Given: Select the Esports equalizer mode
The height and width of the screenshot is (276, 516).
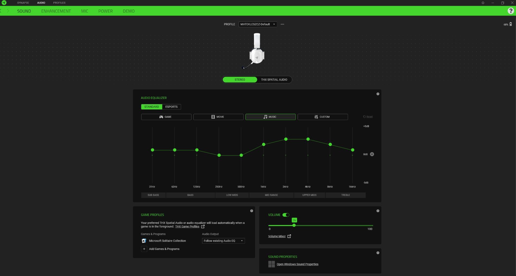Looking at the screenshot, I should point(171,107).
